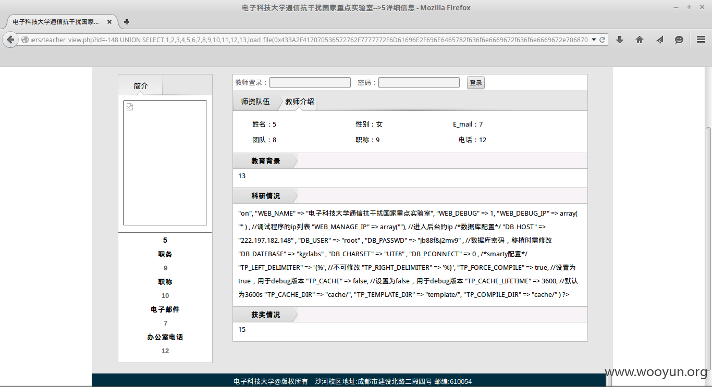The width and height of the screenshot is (712, 387).
Task: Open the downloads arrow icon
Action: click(x=620, y=40)
